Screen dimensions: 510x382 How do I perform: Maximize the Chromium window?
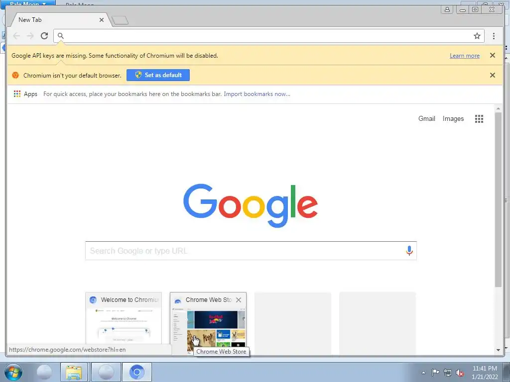coord(475,10)
